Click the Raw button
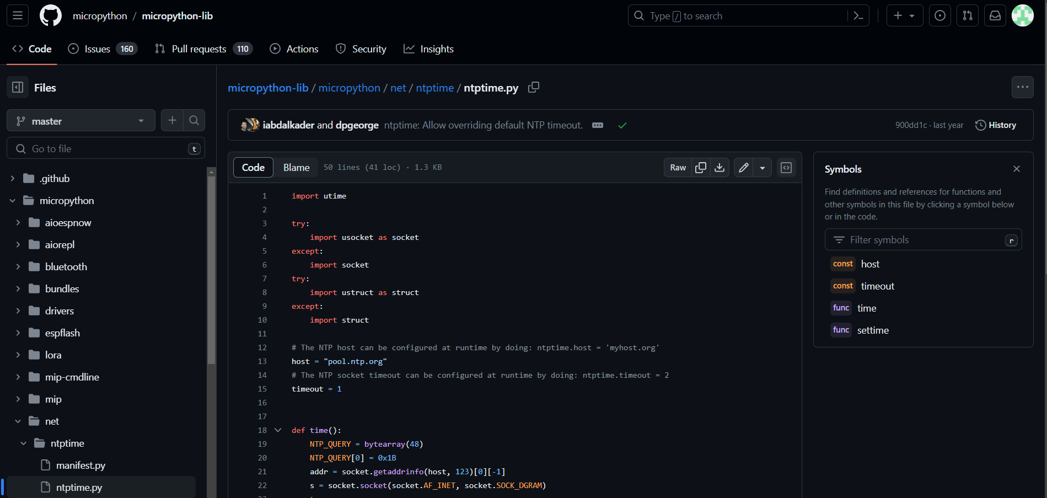The width and height of the screenshot is (1047, 498). pos(678,168)
